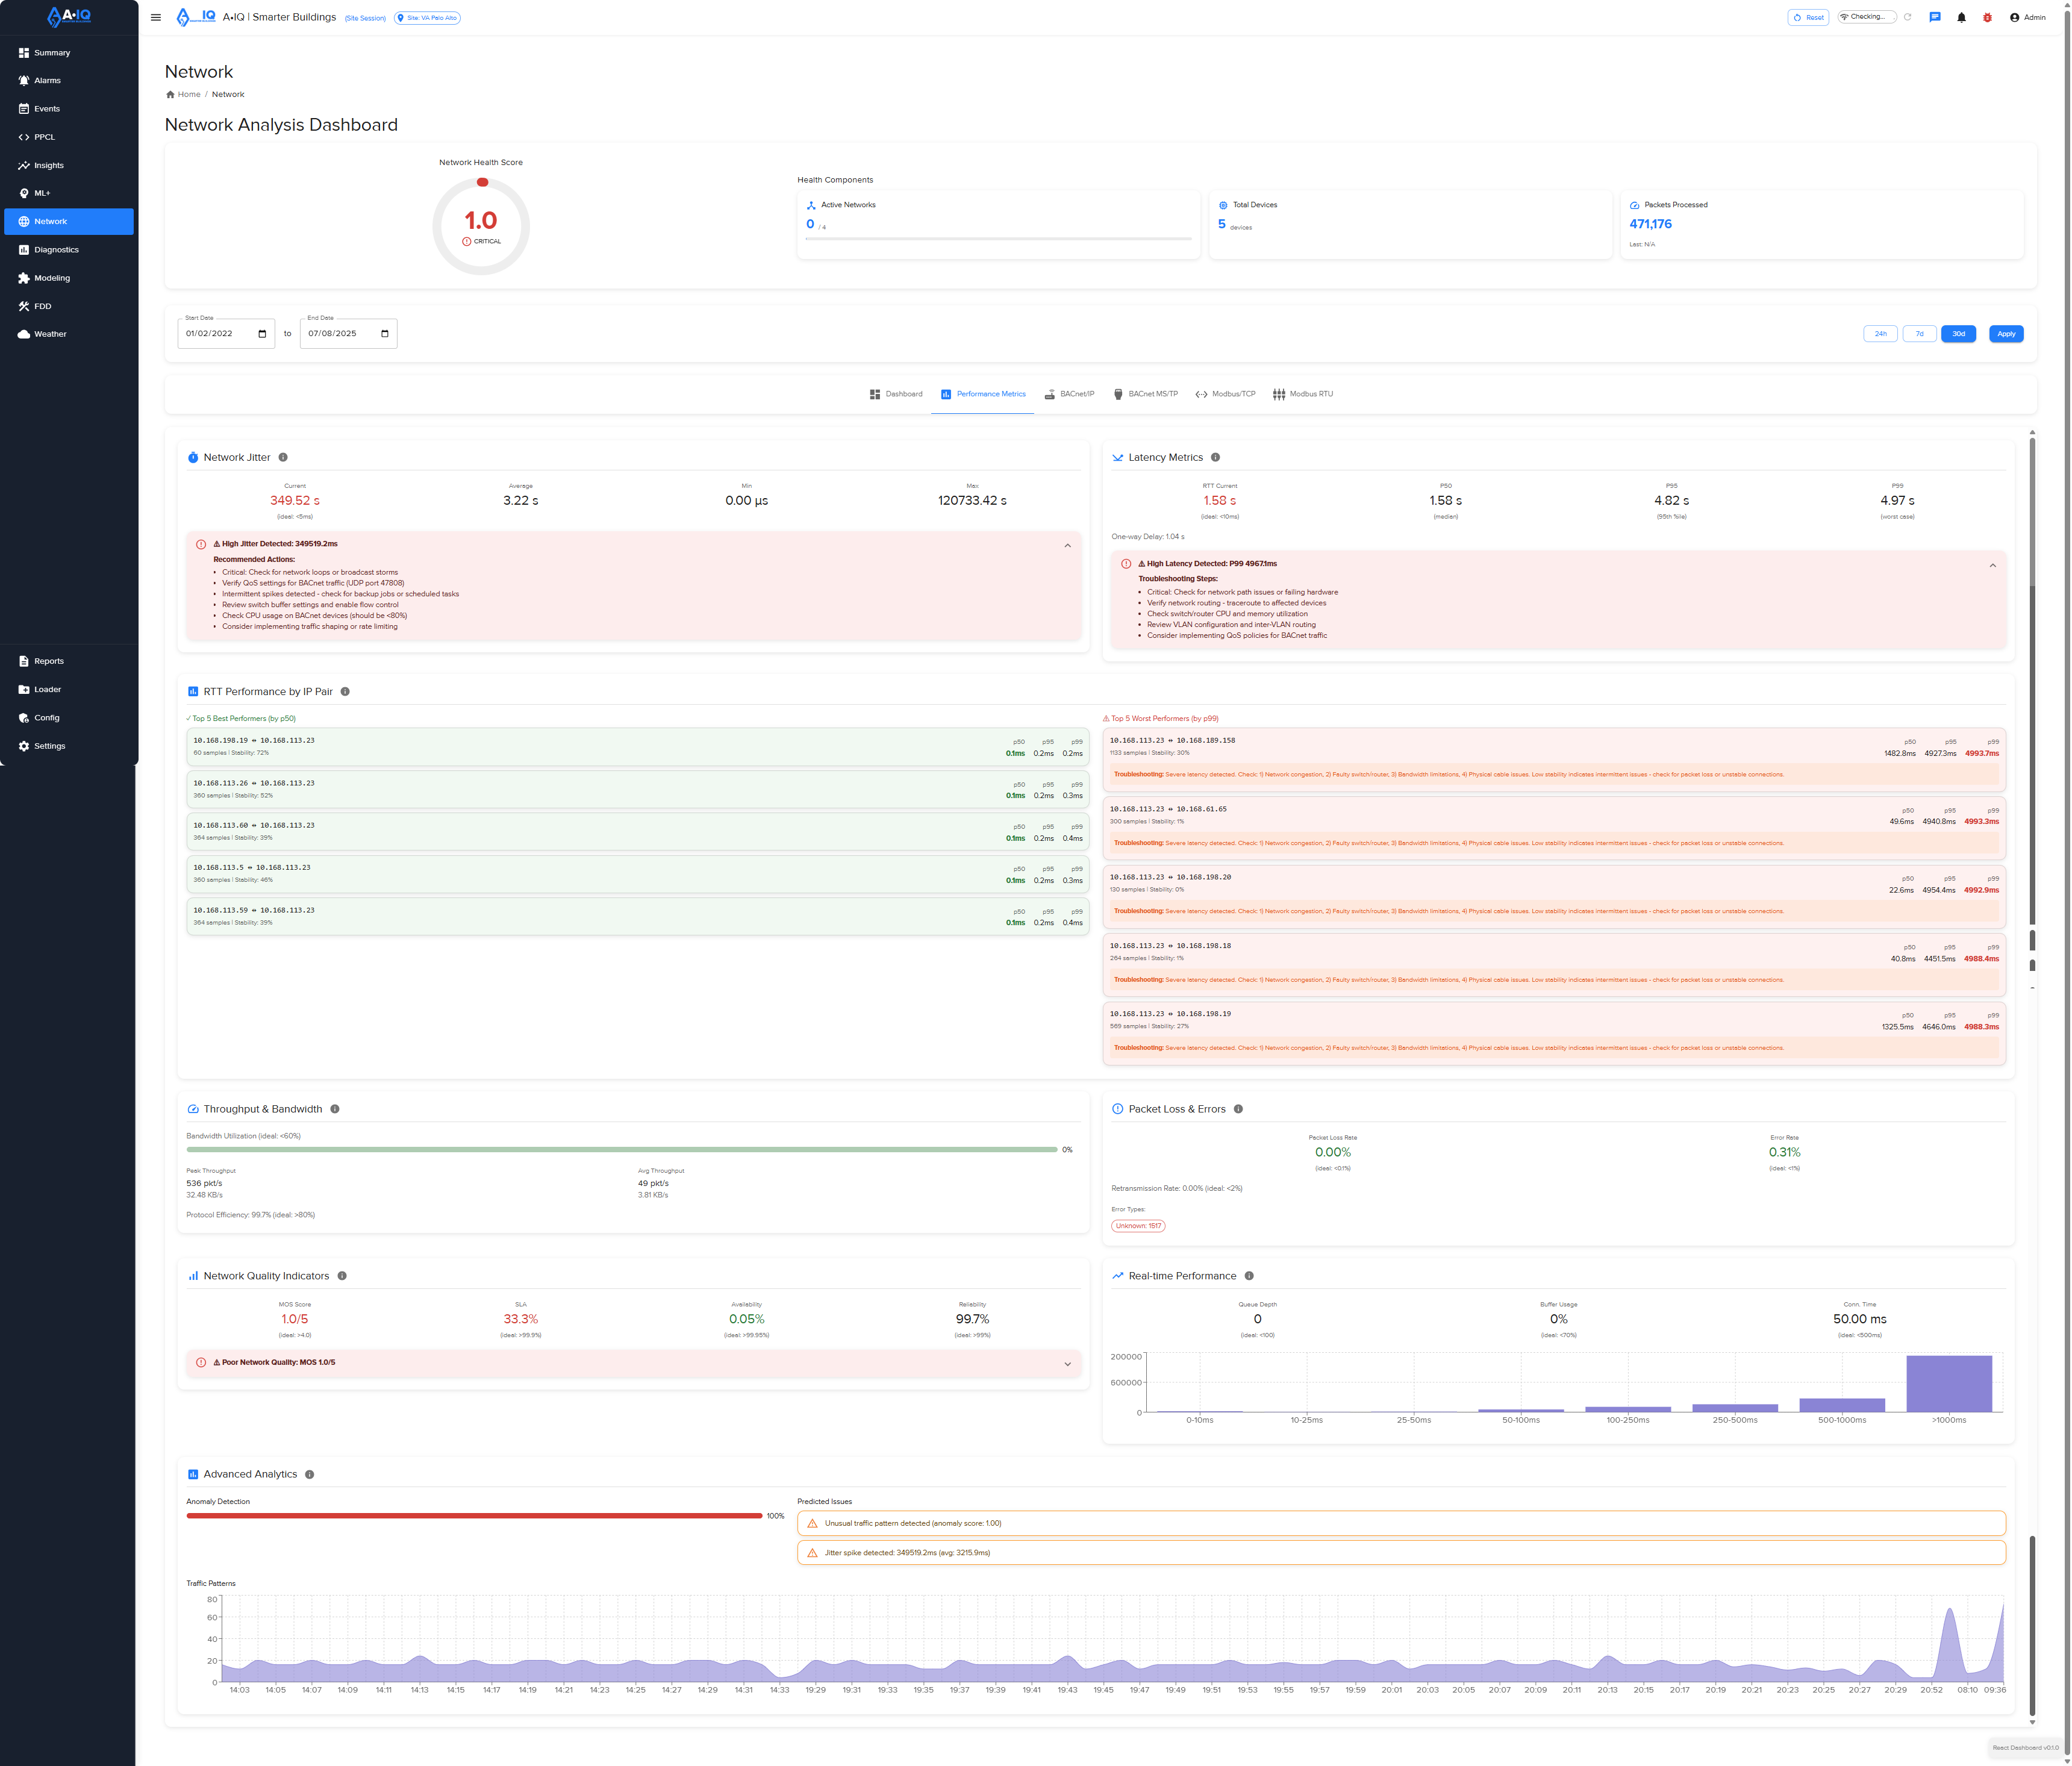The image size is (2072, 1766).
Task: Click info icon beside Network Jitter
Action: [x=283, y=457]
